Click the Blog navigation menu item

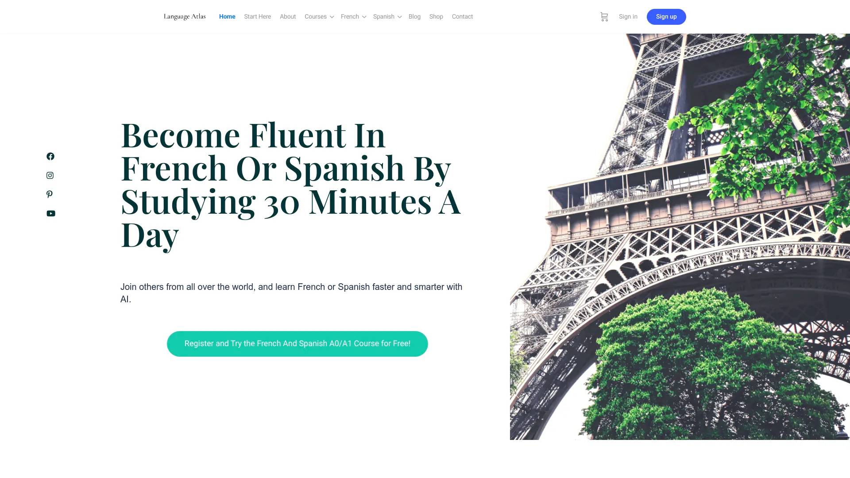click(x=414, y=16)
